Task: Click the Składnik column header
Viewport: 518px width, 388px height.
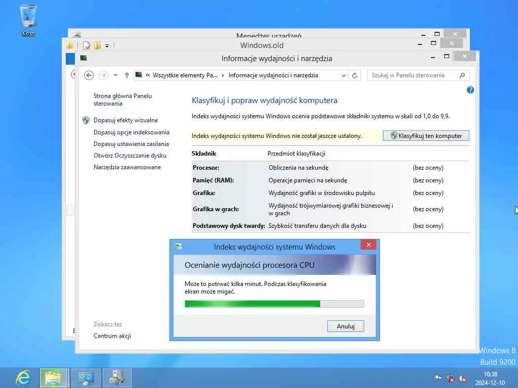Action: (204, 154)
